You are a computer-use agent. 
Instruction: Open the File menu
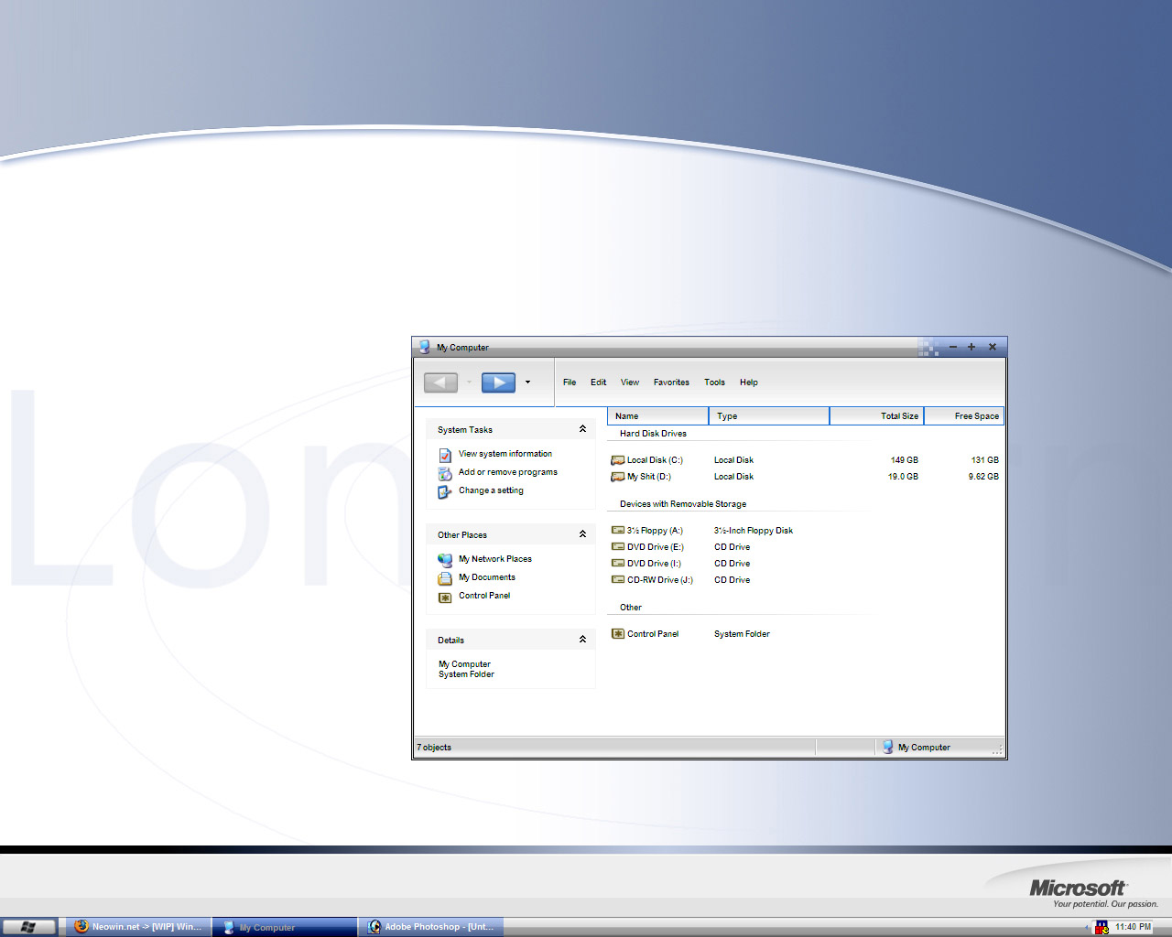(570, 382)
